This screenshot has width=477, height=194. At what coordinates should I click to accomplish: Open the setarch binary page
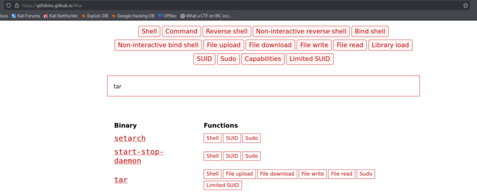point(130,138)
